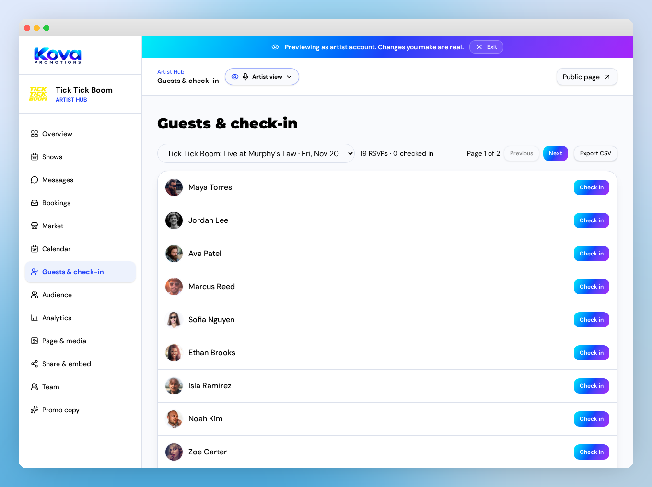Click the Analytics bar chart icon
Screen dimensions: 652x487
tap(35, 318)
